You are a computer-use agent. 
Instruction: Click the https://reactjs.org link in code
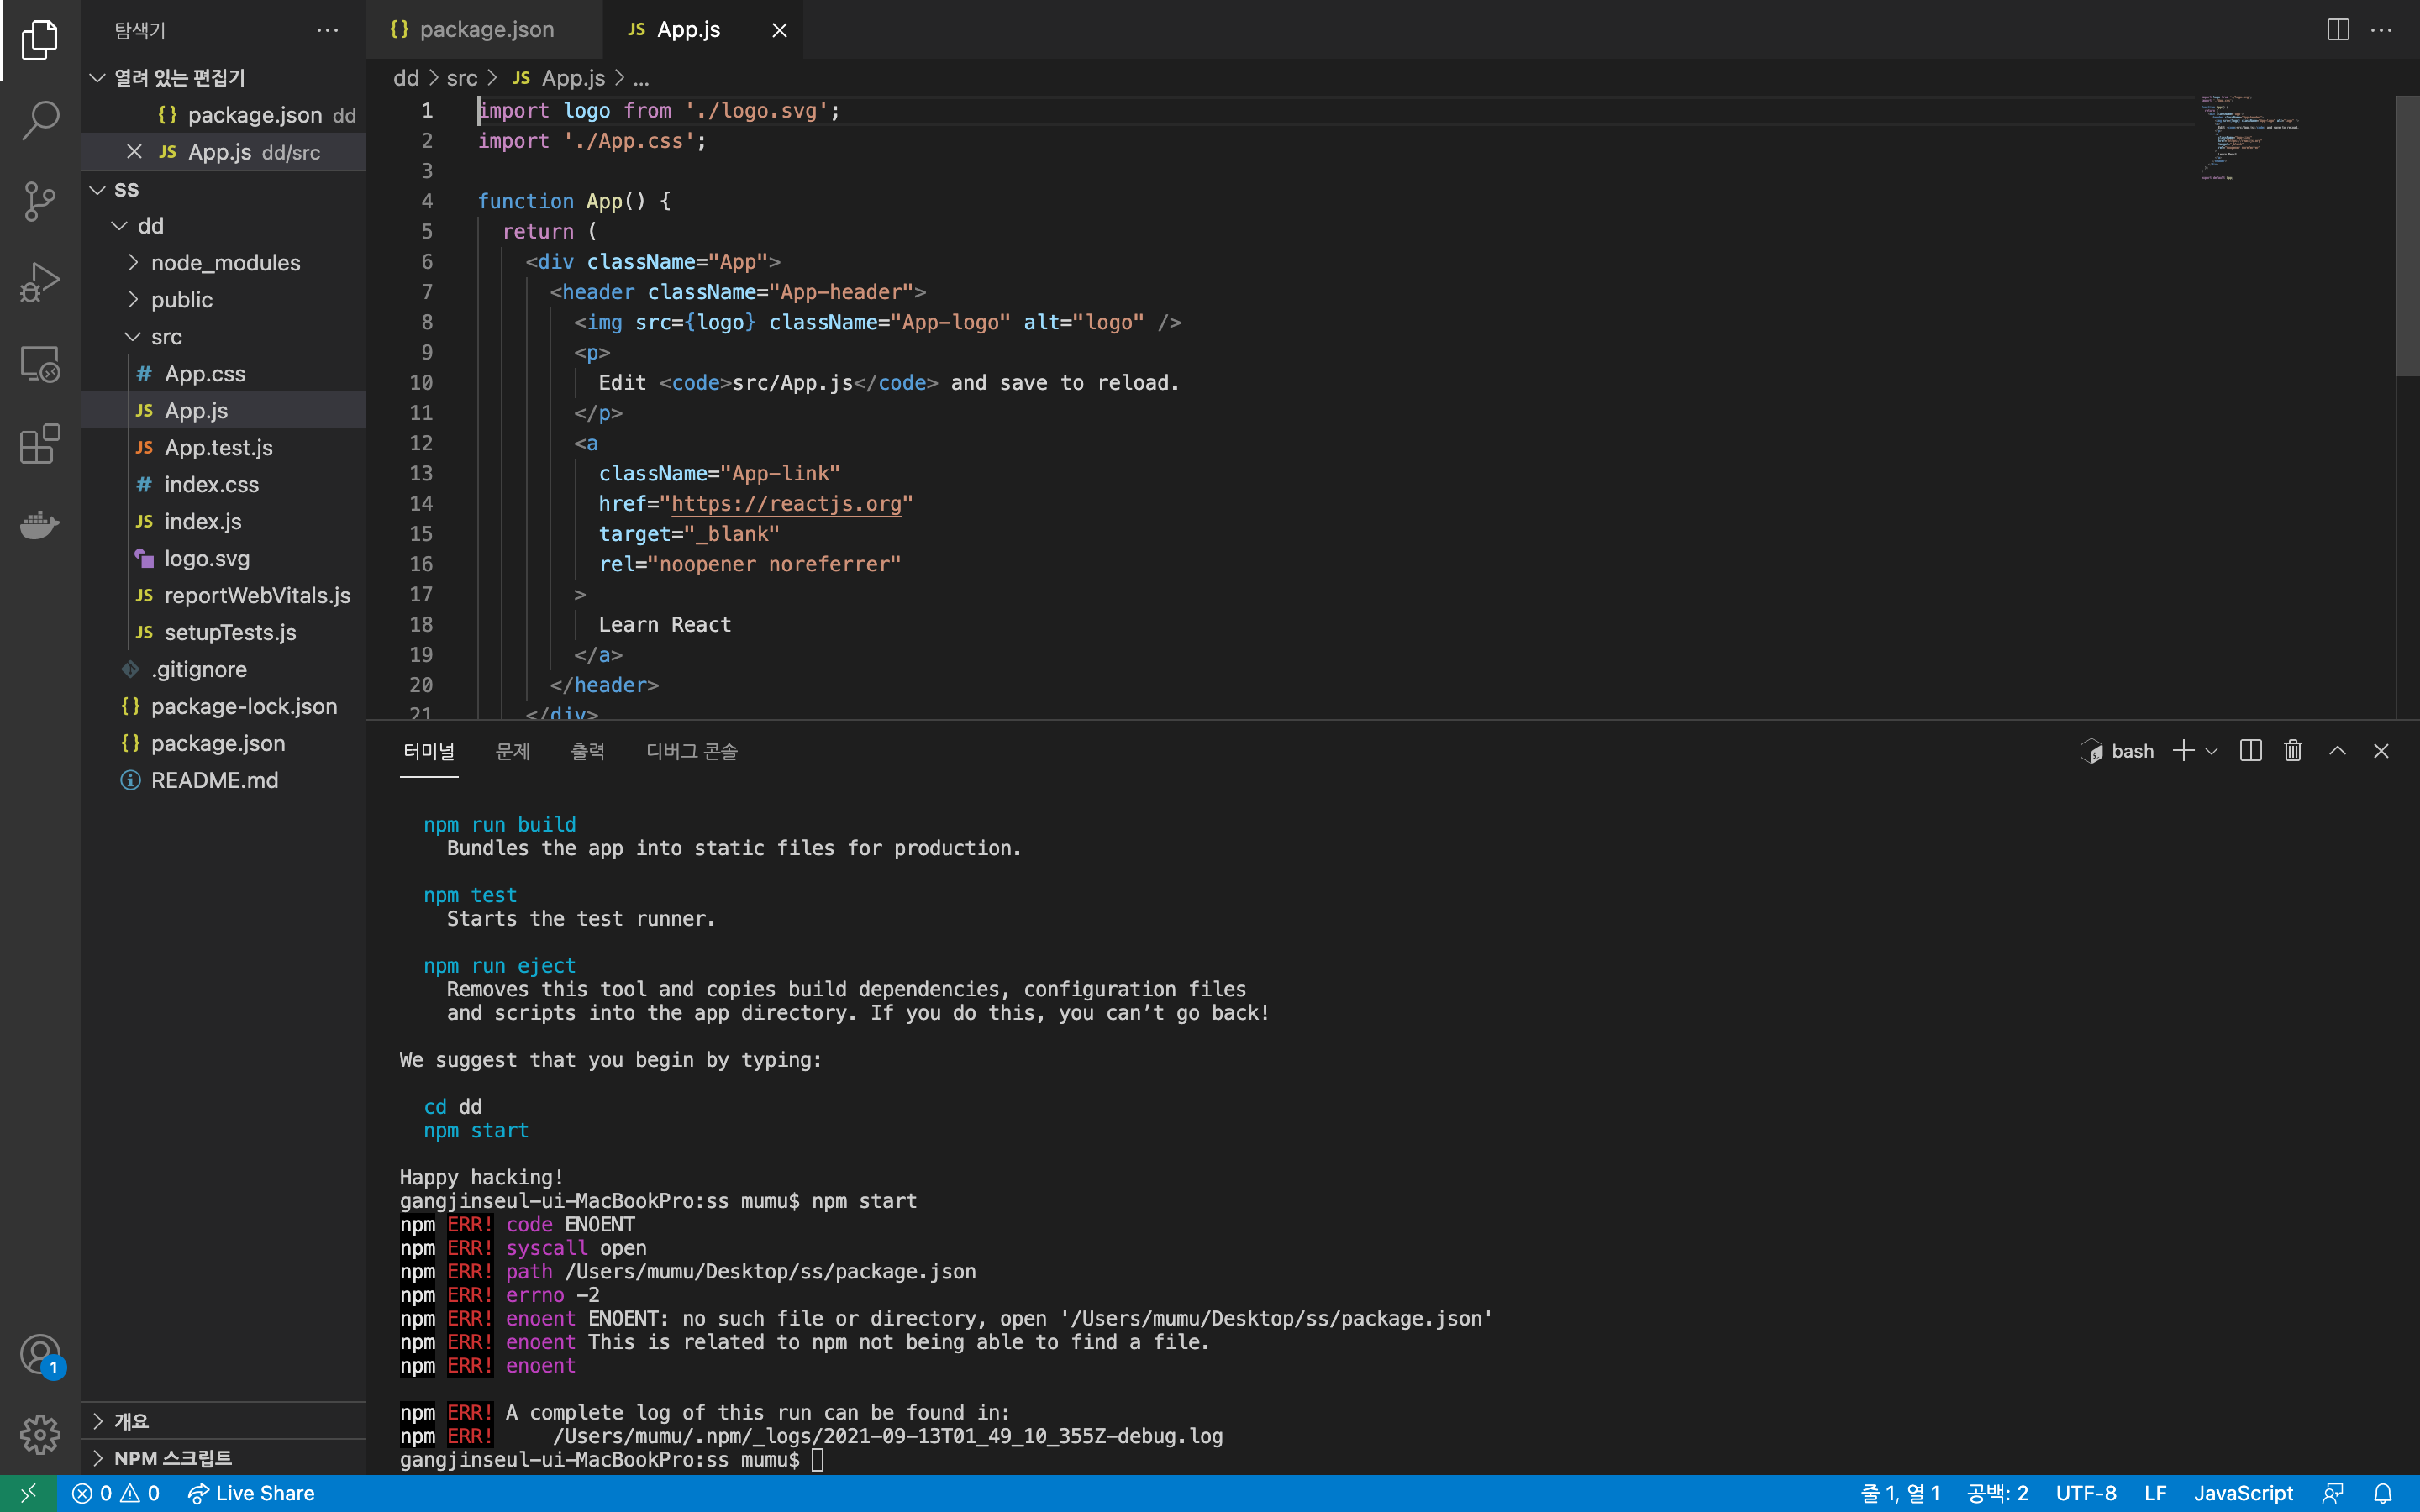click(x=787, y=503)
